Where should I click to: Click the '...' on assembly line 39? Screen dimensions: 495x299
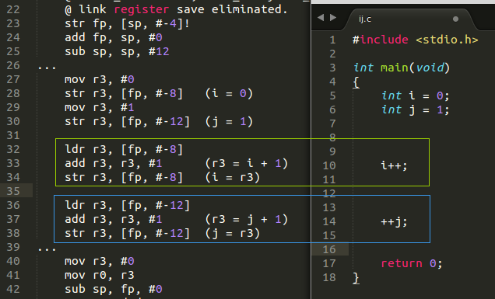click(47, 249)
